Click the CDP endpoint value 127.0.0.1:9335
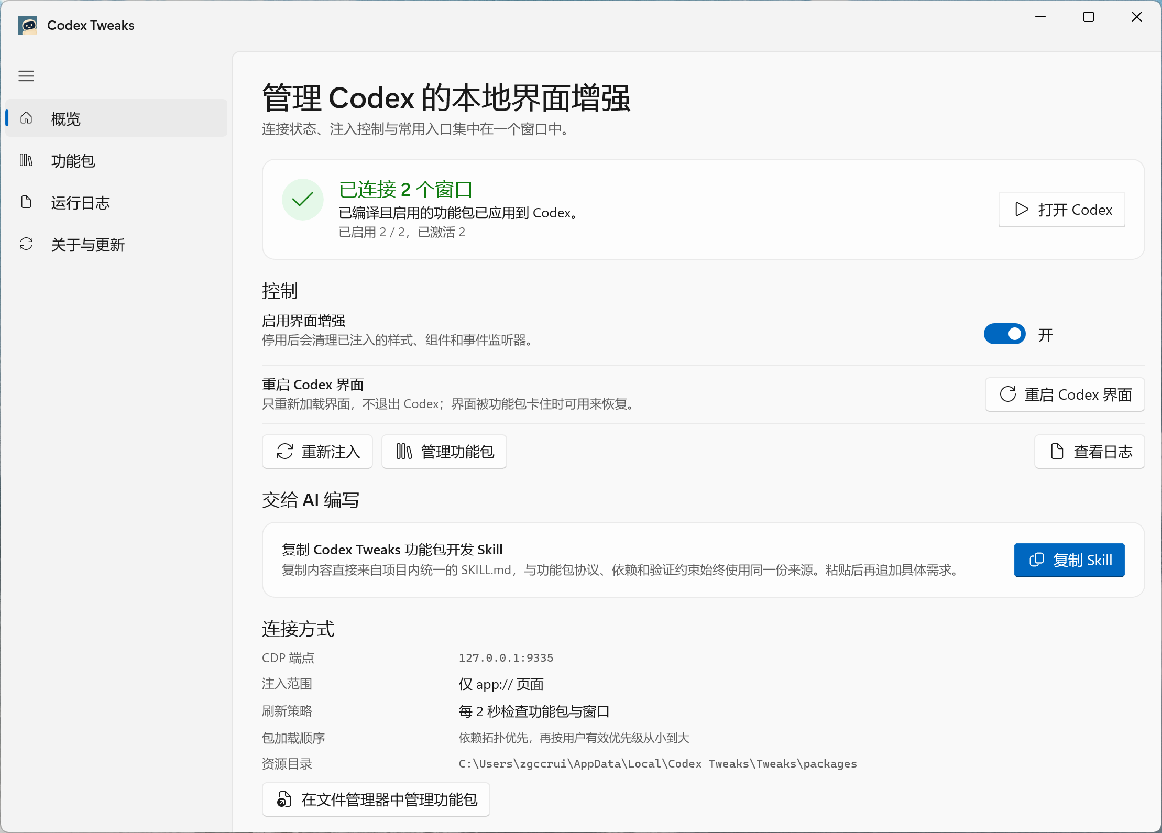This screenshot has width=1162, height=833. [506, 658]
